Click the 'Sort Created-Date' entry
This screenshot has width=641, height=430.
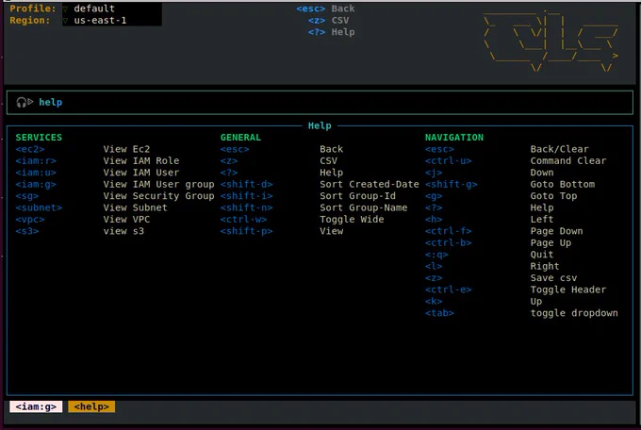click(x=370, y=184)
